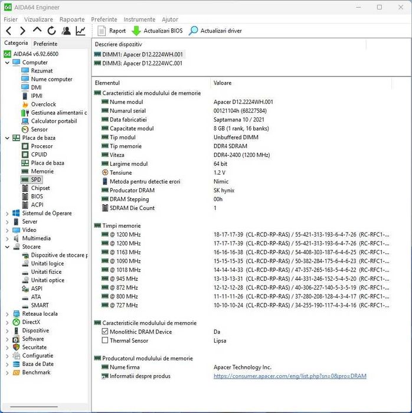Select Nume computer tree item
Viewport: 412px width, 413px height.
[47, 79]
